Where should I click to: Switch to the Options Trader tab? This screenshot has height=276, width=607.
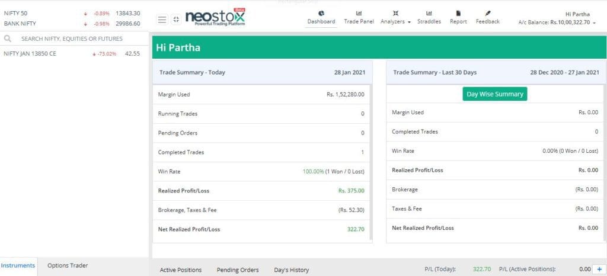point(68,265)
